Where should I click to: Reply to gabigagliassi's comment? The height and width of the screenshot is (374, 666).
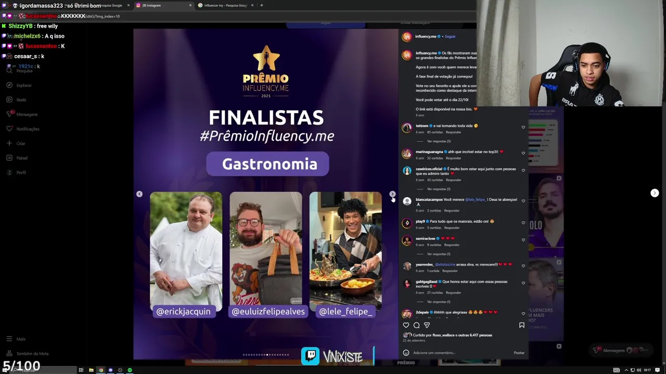click(454, 292)
